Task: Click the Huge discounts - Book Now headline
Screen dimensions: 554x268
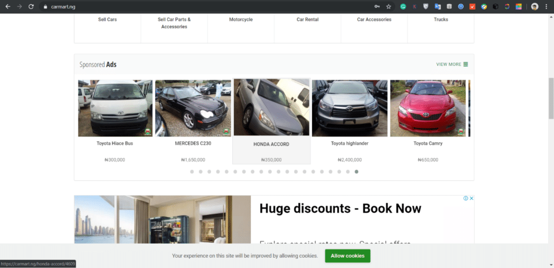Action: click(x=340, y=208)
